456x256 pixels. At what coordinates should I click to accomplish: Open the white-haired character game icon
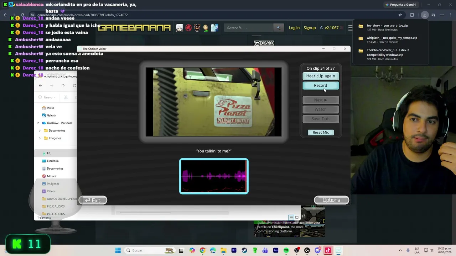[x=180, y=28]
